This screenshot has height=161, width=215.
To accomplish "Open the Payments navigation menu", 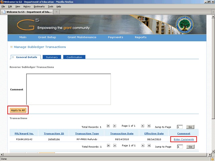I will 116,37.
